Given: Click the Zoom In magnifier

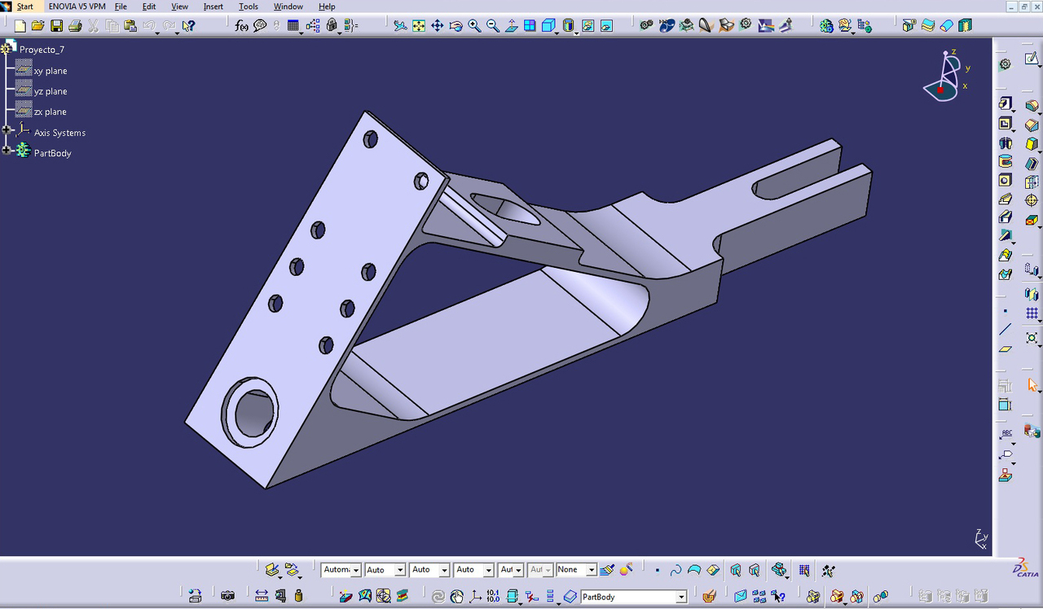Looking at the screenshot, I should (474, 26).
